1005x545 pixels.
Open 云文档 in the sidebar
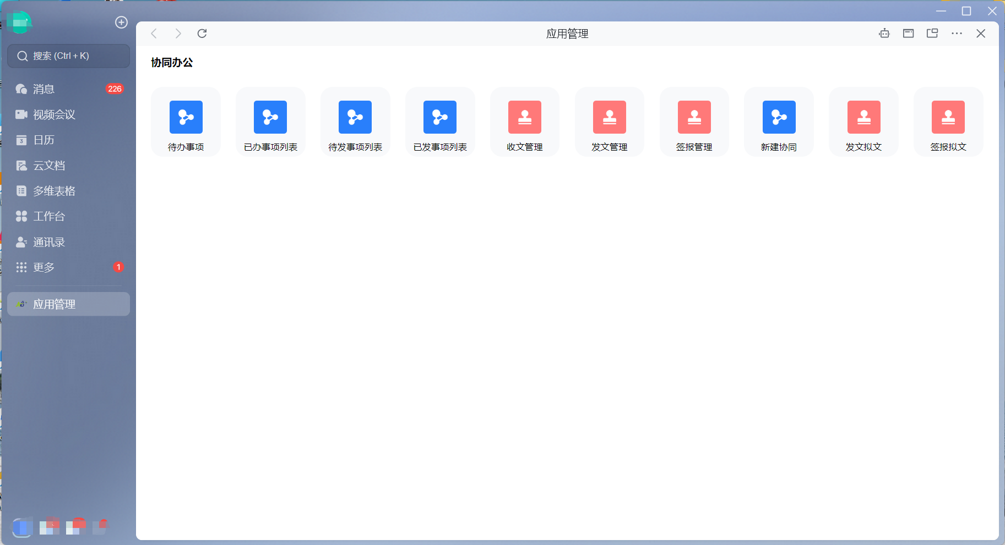[x=69, y=166]
